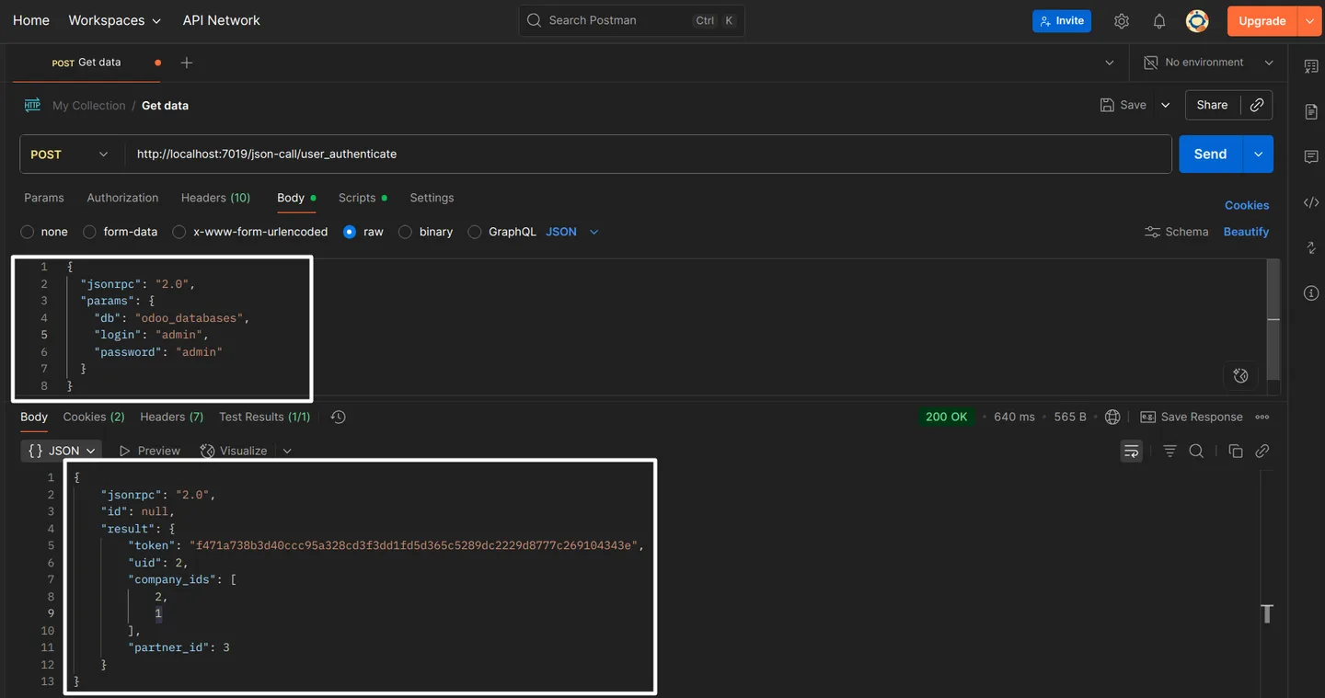Click the search magnifier icon in Search Postman

tap(535, 20)
